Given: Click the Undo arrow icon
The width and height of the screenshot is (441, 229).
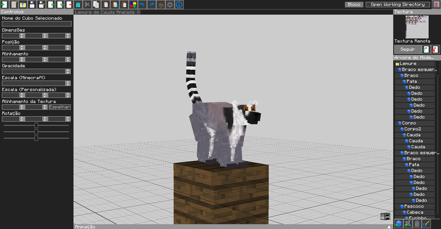Looking at the screenshot, I should point(142,4).
